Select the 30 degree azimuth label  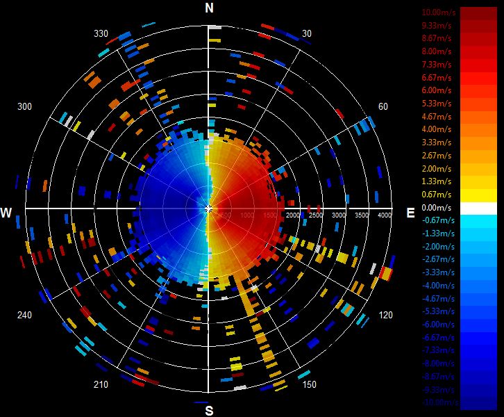[x=307, y=33]
